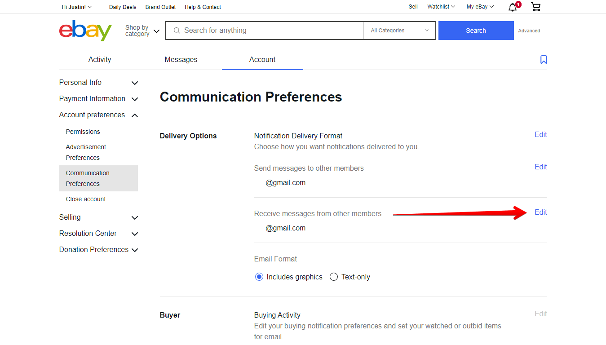Click the email under Send messages
Image resolution: width=606 pixels, height=345 pixels.
(x=286, y=183)
